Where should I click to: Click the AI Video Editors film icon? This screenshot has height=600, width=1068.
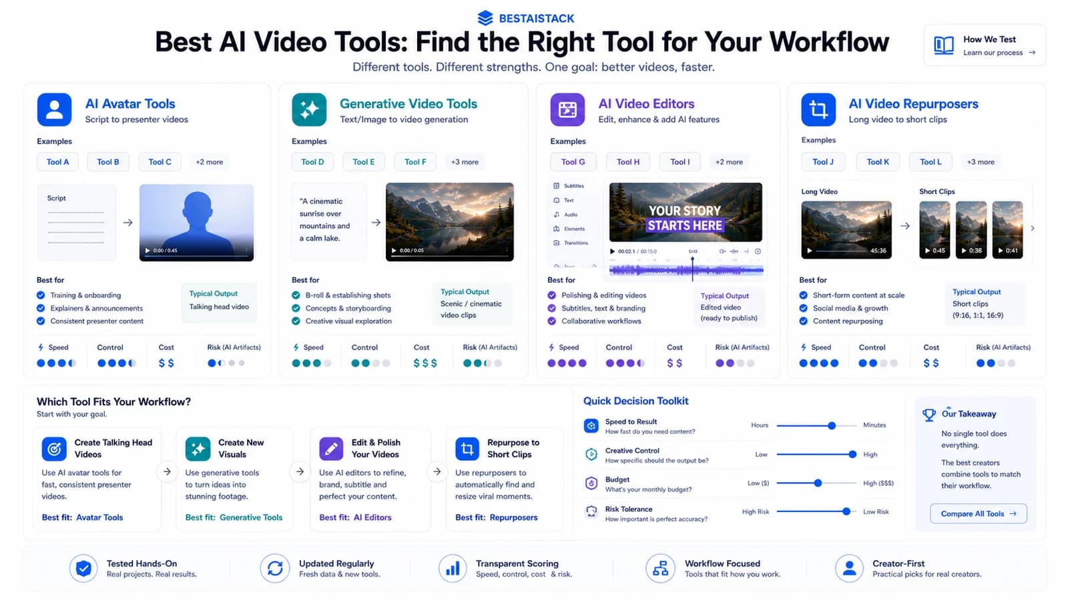click(567, 109)
